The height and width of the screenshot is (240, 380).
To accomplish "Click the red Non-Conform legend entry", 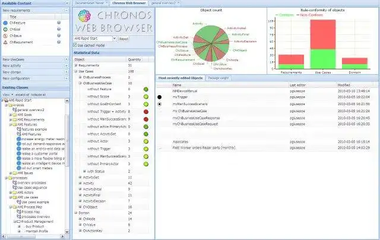I will click(x=310, y=15).
